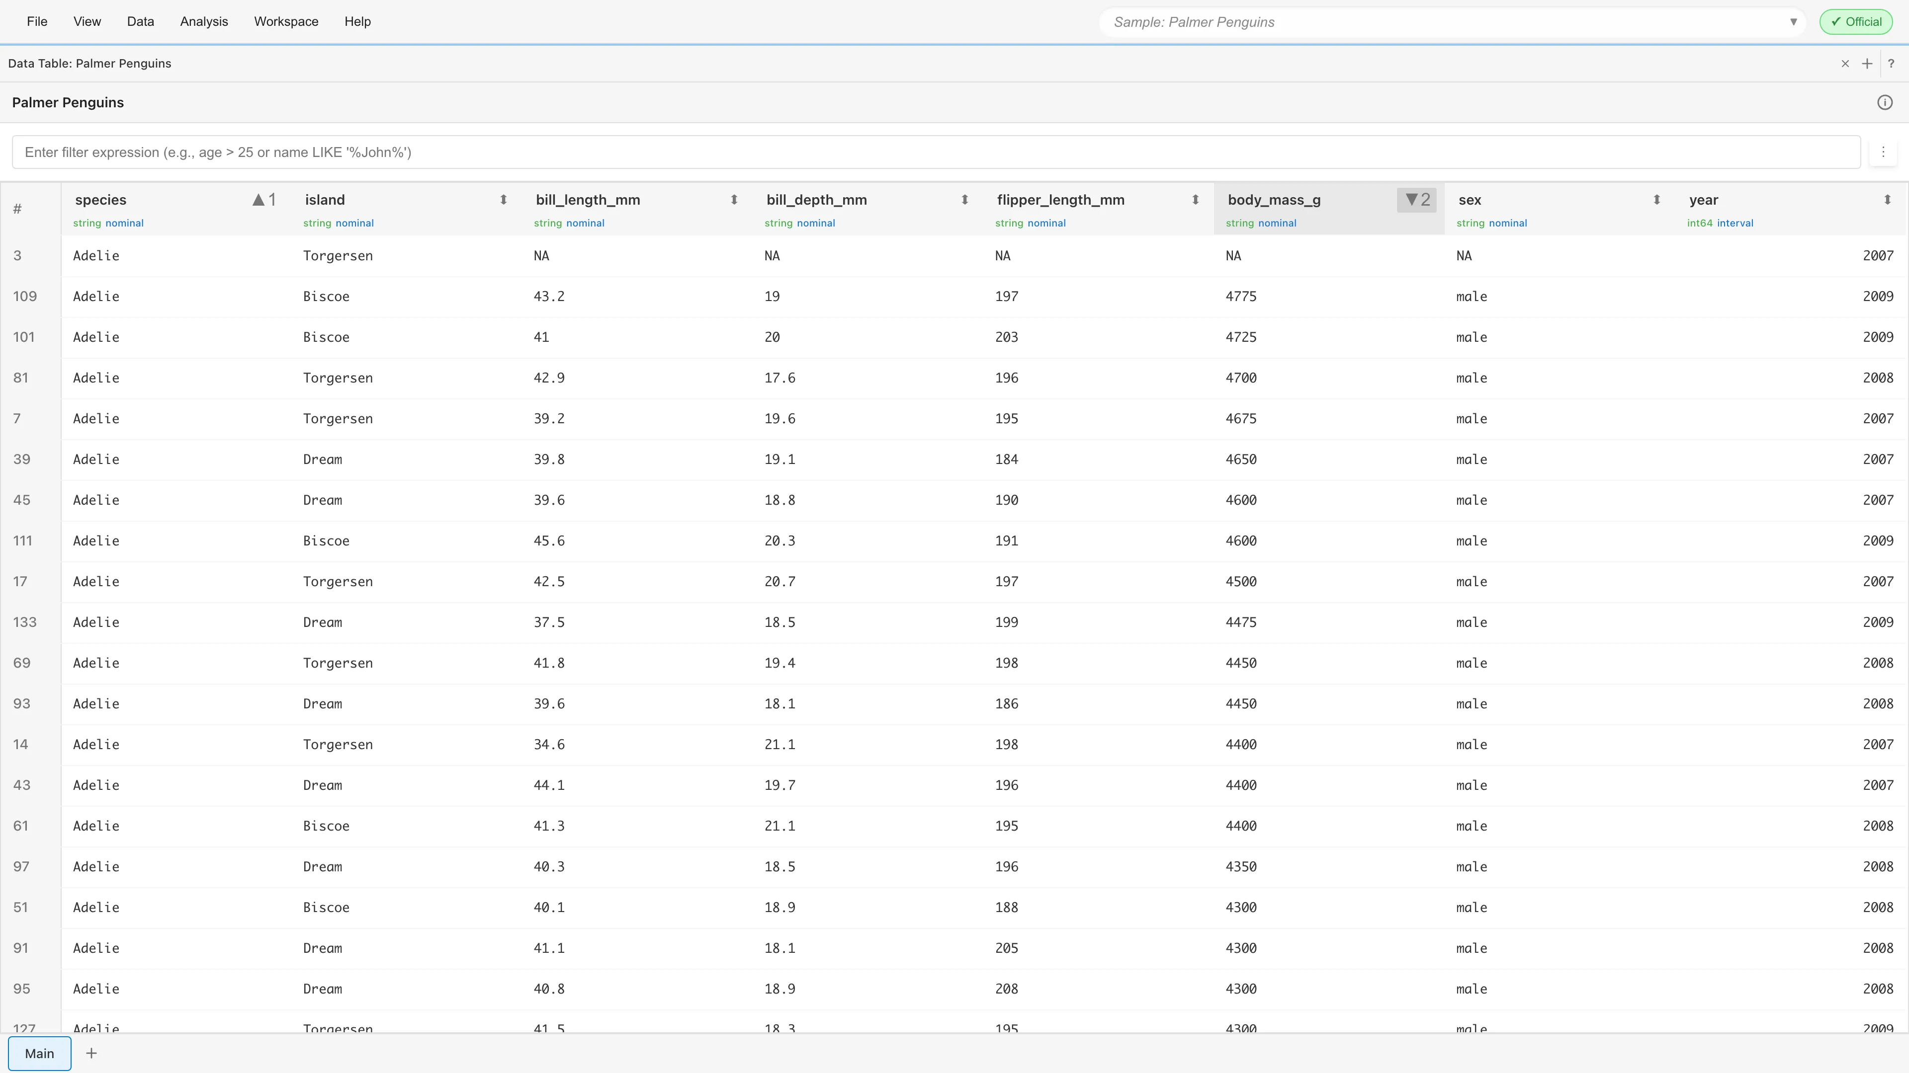Click bill length cell 43.2
Viewport: 1909px width, 1073px height.
[548, 296]
